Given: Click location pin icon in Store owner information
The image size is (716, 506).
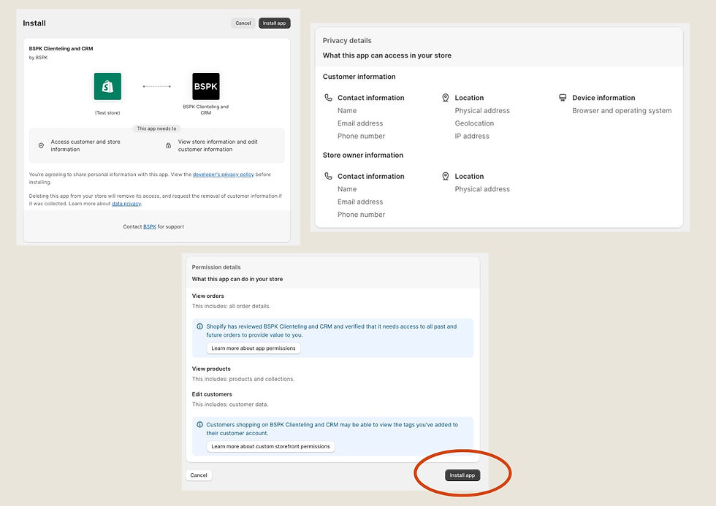Looking at the screenshot, I should tap(446, 176).
